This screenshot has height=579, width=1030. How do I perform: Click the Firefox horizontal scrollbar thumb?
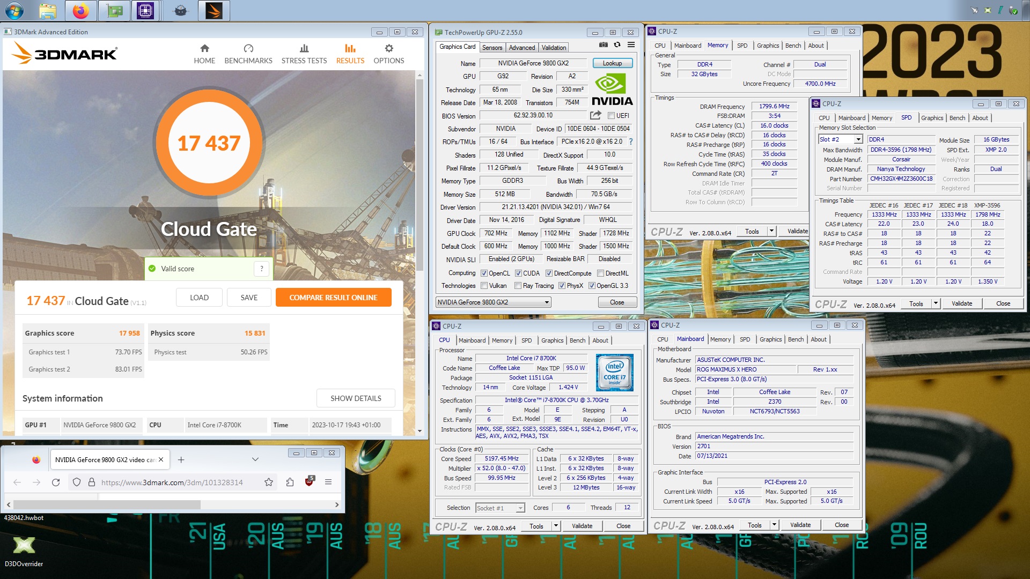(x=107, y=504)
